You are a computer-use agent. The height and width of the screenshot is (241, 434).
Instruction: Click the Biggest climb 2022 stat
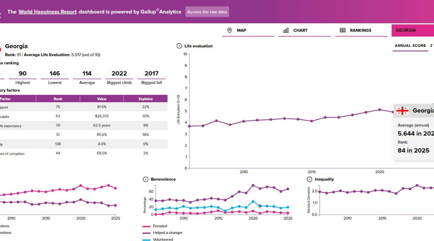(x=119, y=77)
